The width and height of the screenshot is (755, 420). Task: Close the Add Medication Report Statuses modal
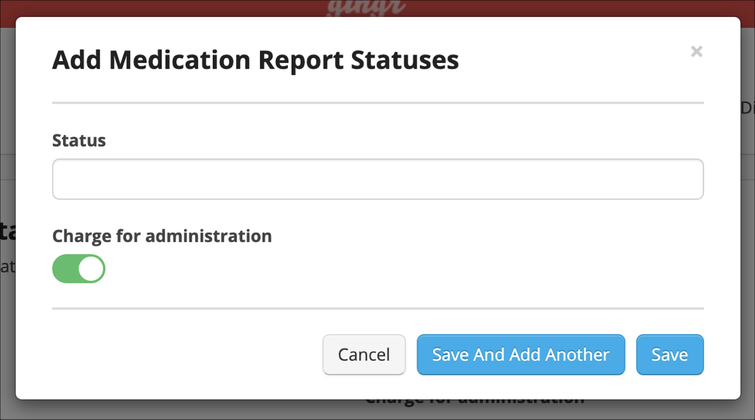click(x=696, y=52)
